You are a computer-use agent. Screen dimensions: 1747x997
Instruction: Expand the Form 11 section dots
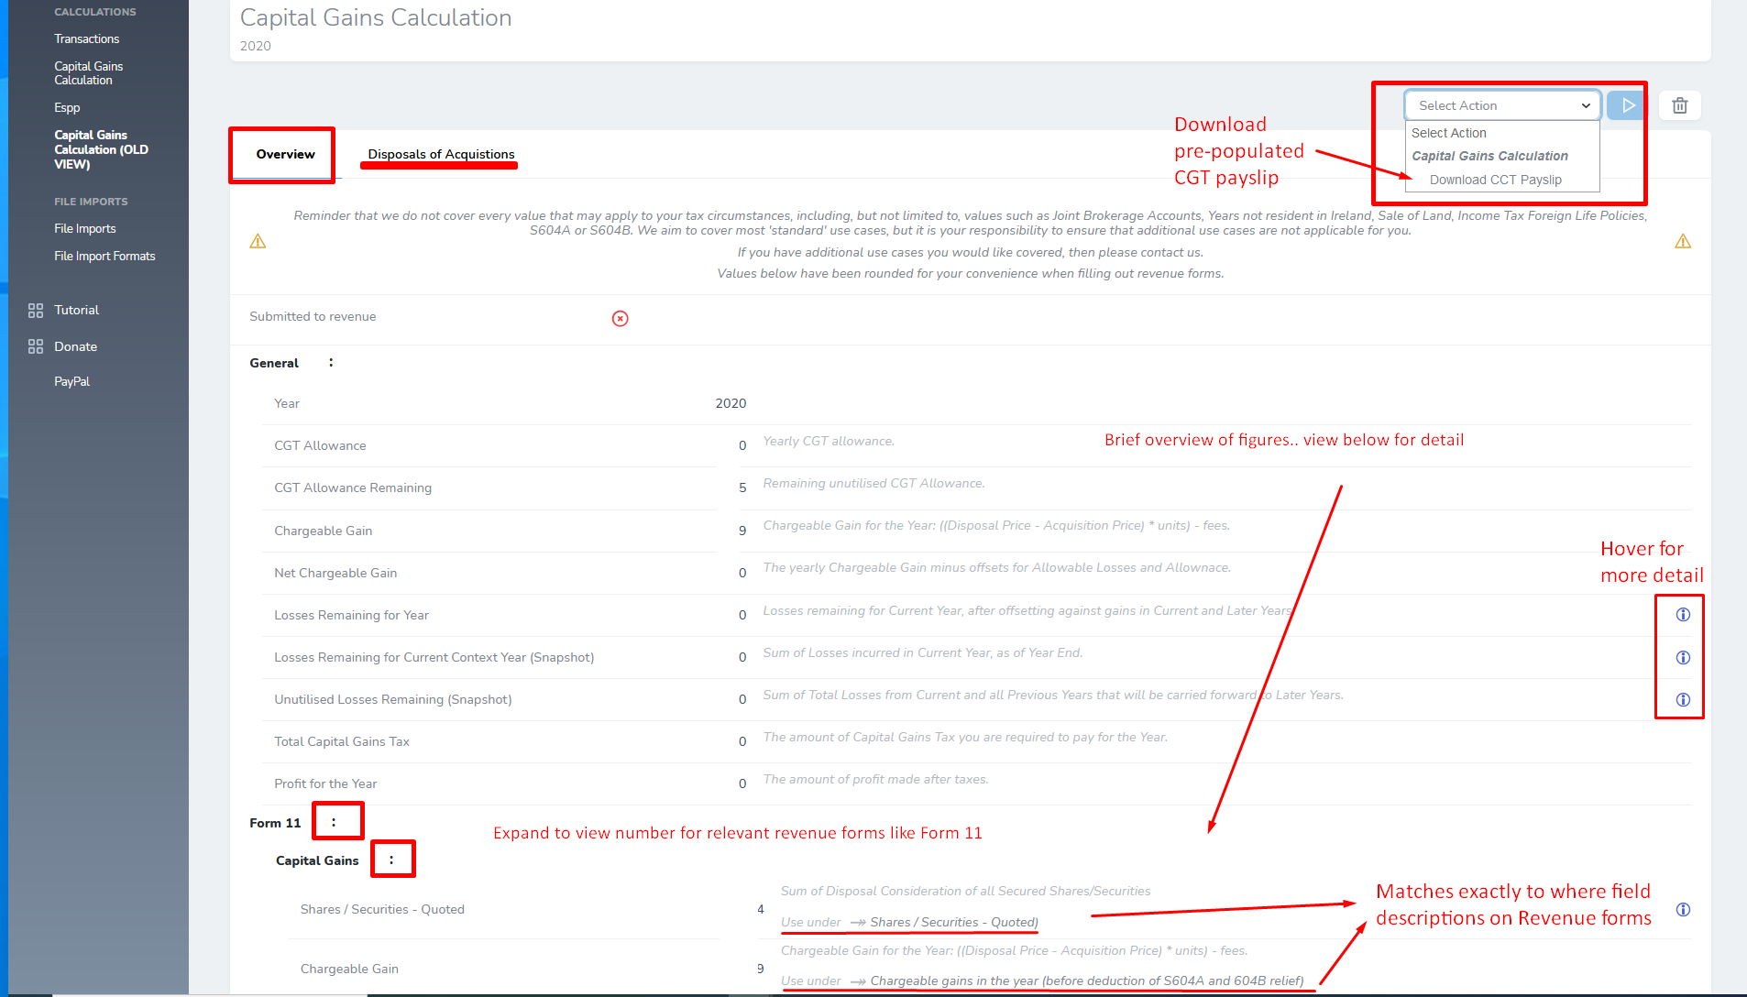point(334,822)
